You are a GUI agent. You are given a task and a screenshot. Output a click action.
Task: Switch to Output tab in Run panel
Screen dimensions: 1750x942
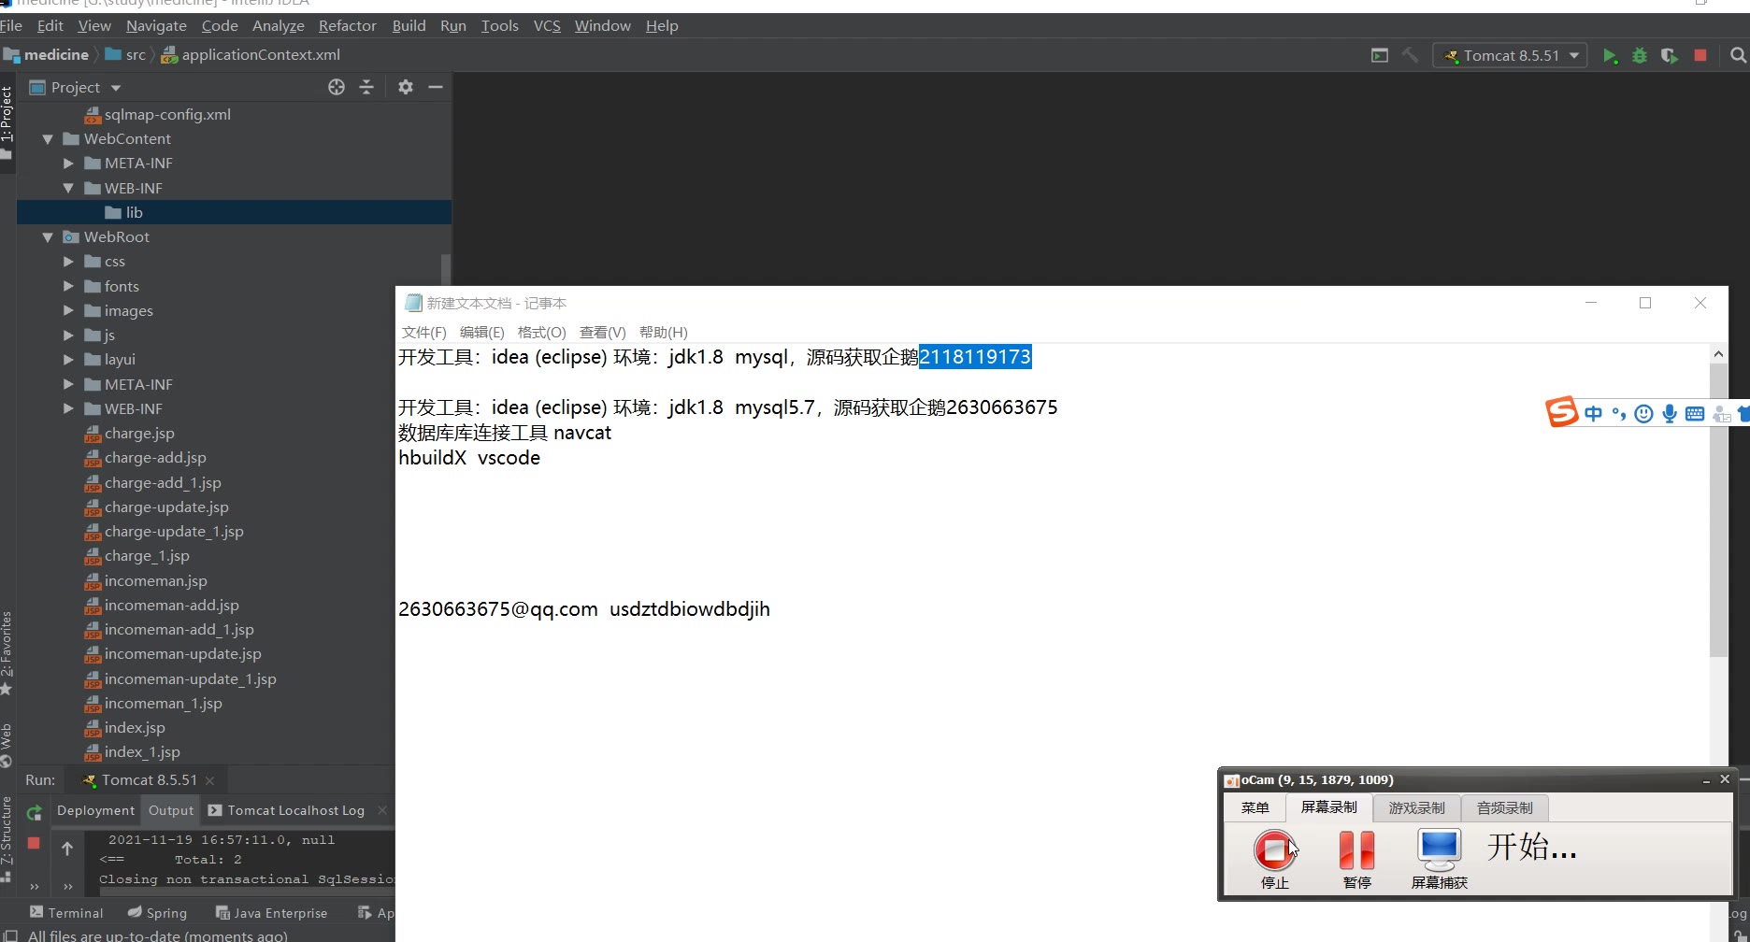pos(171,810)
